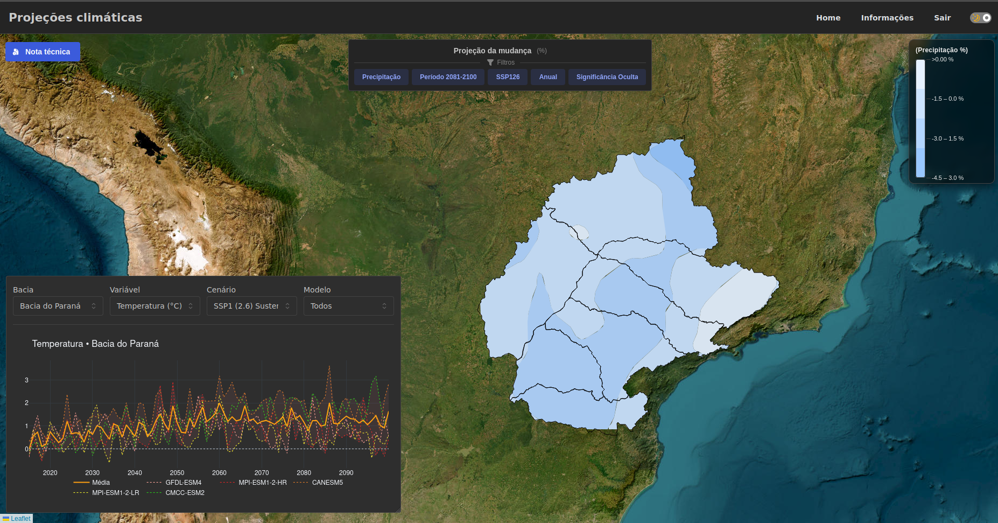Open the Informações menu item
998x523 pixels.
click(x=887, y=18)
